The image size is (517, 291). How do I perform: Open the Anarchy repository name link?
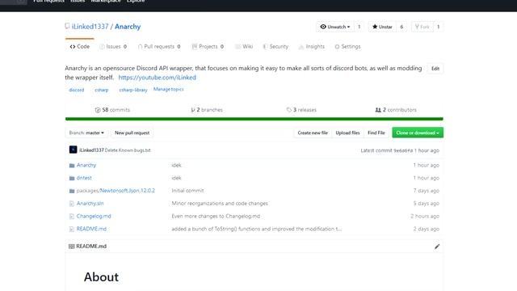(x=128, y=27)
